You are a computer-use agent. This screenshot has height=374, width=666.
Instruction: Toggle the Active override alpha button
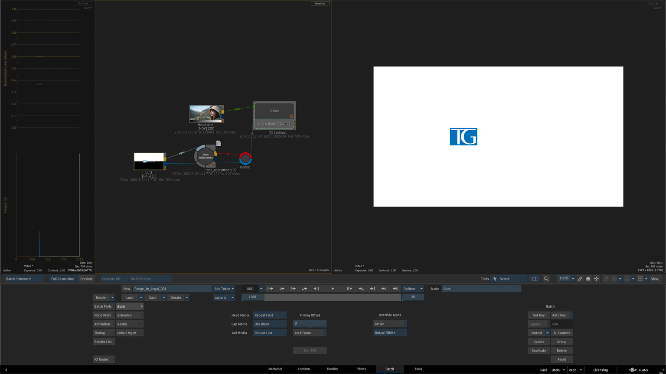[390, 324]
